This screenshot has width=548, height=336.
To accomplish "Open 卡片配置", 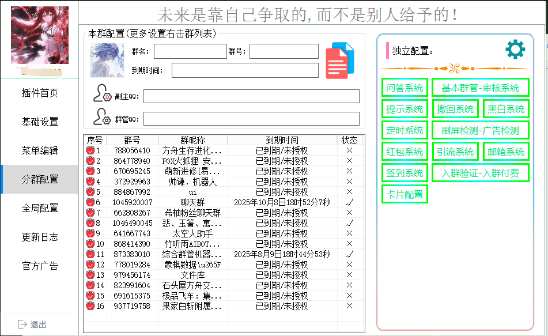I will [x=405, y=194].
